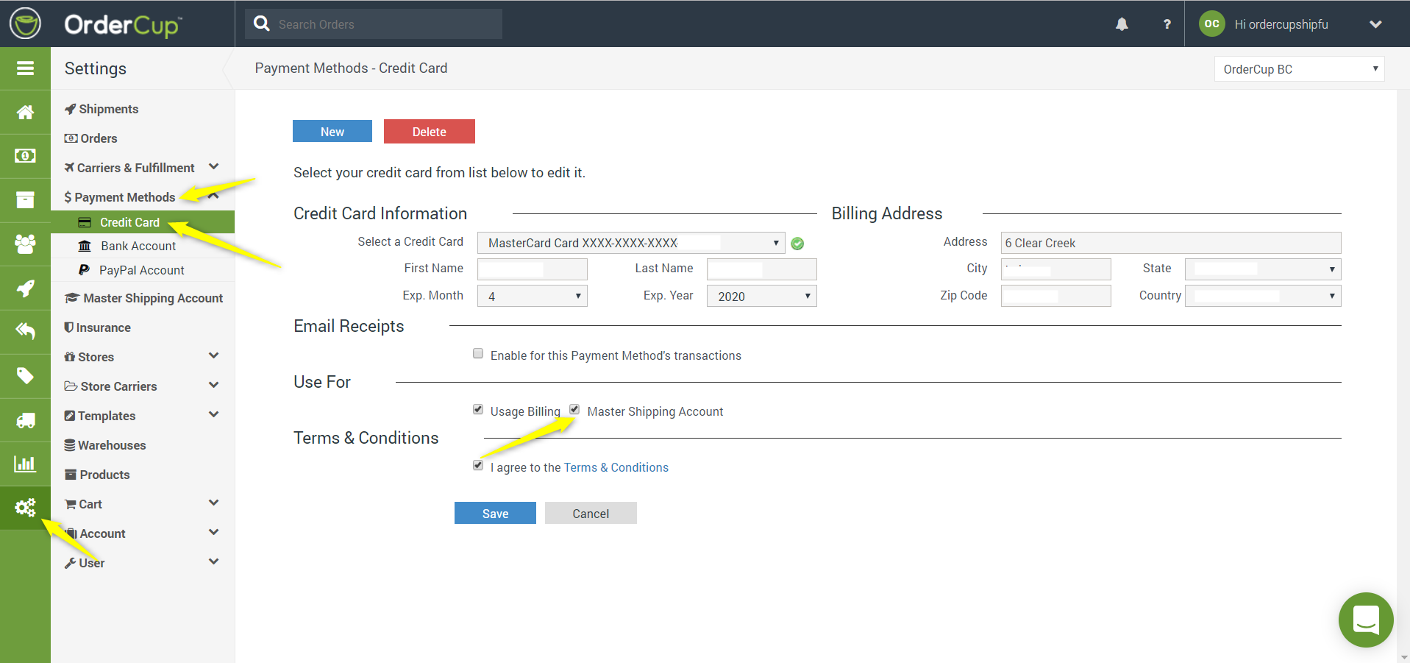Open the Exp. Year dropdown
This screenshot has width=1410, height=663.
pyautogui.click(x=762, y=296)
